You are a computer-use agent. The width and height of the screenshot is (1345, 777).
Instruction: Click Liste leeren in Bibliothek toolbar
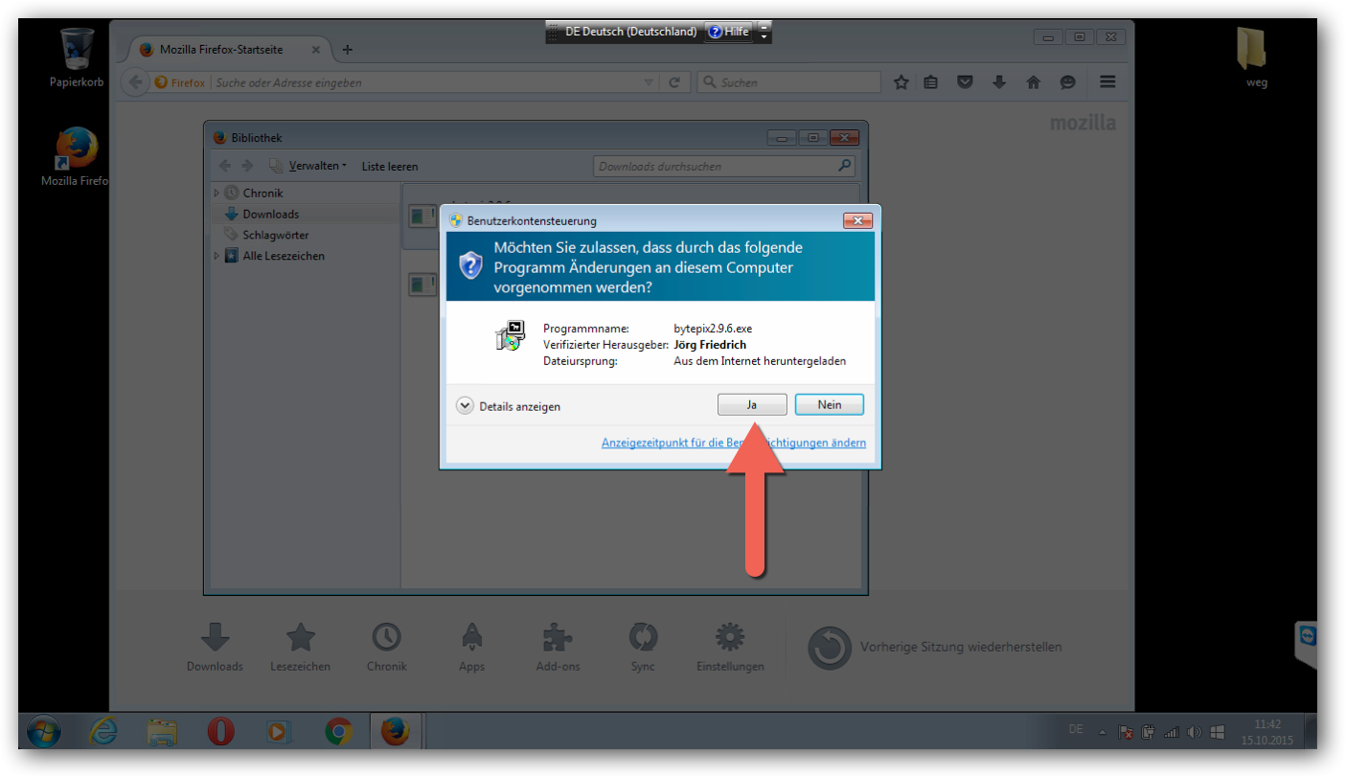[390, 167]
